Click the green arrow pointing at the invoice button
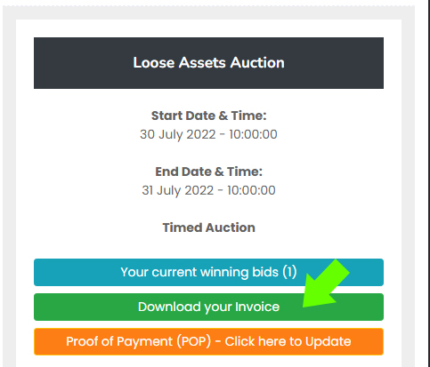The height and width of the screenshot is (367, 430). point(325,285)
